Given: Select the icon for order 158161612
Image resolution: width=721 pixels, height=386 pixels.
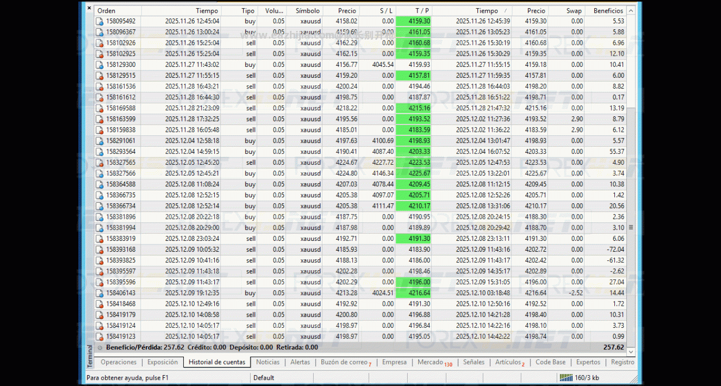Looking at the screenshot, I should [99, 97].
